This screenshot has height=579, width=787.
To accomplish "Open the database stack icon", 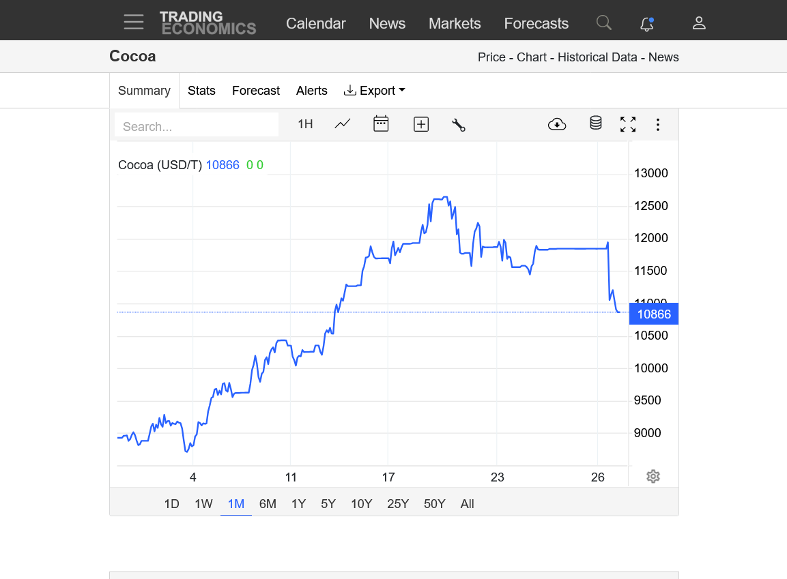I will (596, 123).
